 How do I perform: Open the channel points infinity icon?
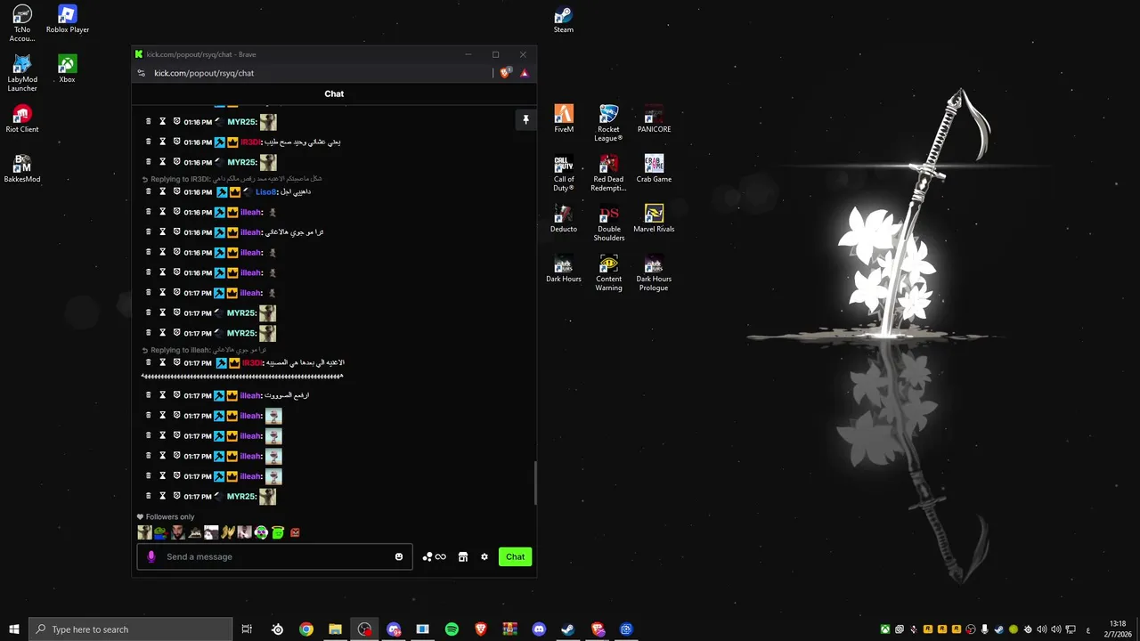pos(435,556)
